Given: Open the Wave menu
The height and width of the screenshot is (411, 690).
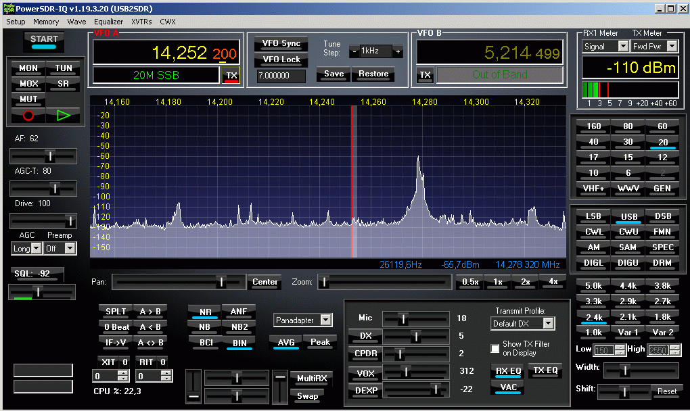Looking at the screenshot, I should tap(76, 22).
